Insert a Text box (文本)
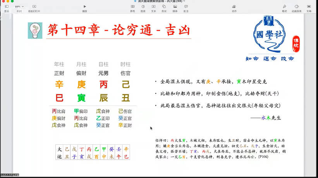The height and width of the screenshot is (178, 318). [x=153, y=7]
